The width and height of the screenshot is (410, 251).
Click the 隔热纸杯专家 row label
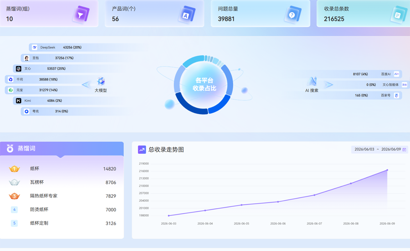43,196
